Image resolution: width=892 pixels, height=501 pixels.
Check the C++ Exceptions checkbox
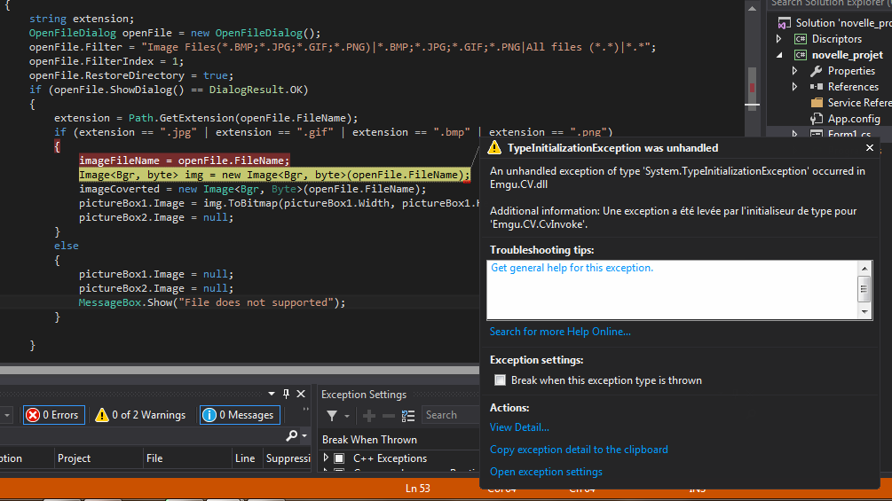(x=339, y=458)
